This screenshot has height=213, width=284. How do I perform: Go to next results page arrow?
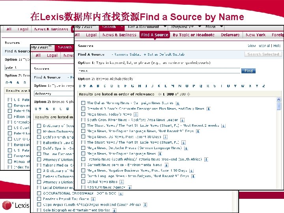[189, 94]
